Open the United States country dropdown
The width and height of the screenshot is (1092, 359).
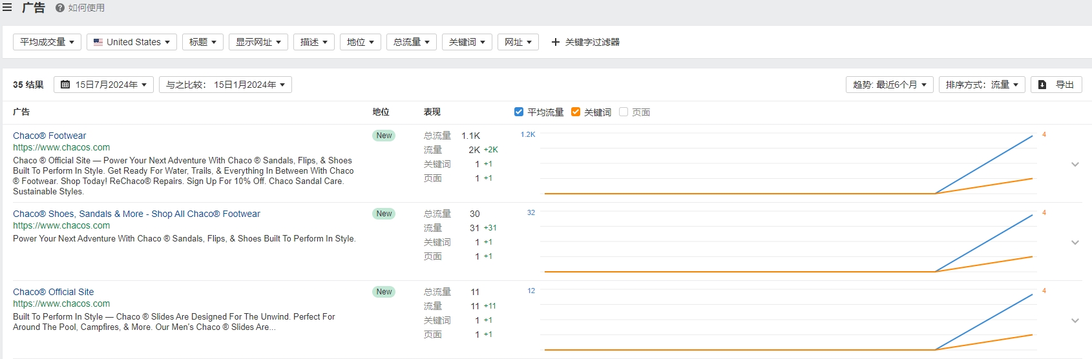click(x=132, y=42)
